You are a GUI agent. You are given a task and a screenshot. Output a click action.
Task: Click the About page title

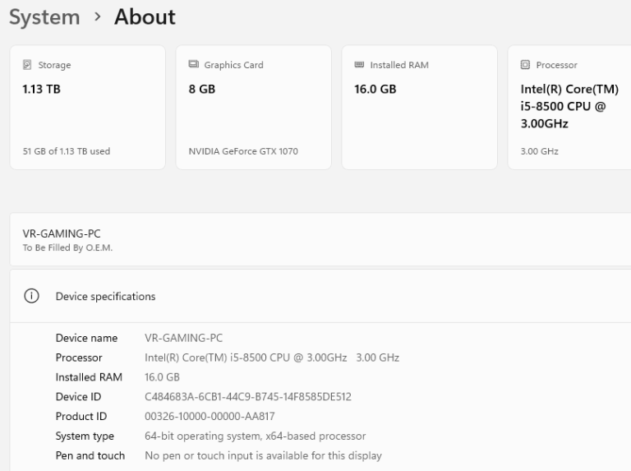pos(145,17)
